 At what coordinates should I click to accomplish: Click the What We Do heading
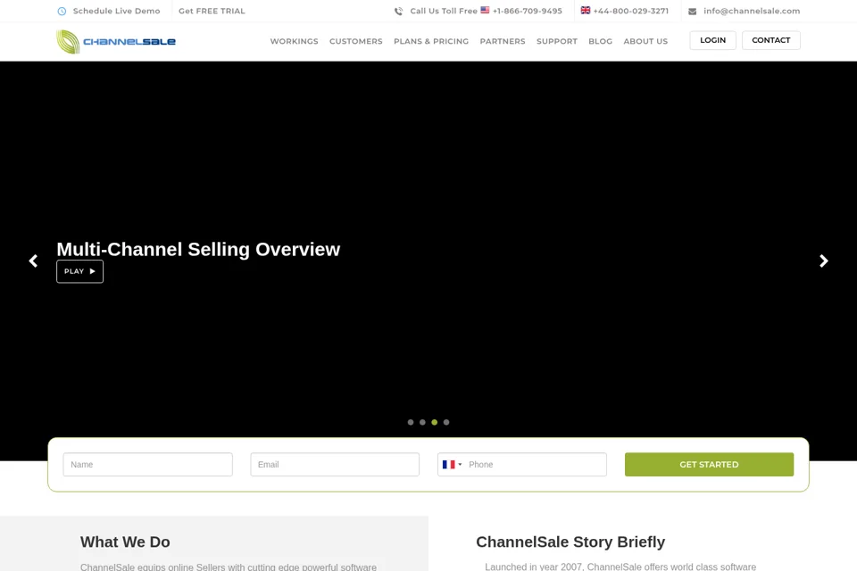(125, 542)
